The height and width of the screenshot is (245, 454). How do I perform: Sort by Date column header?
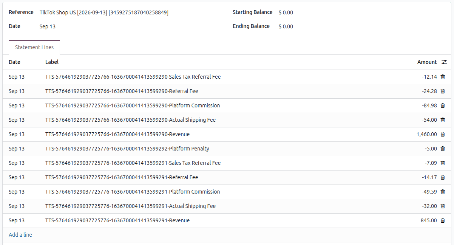(x=15, y=62)
